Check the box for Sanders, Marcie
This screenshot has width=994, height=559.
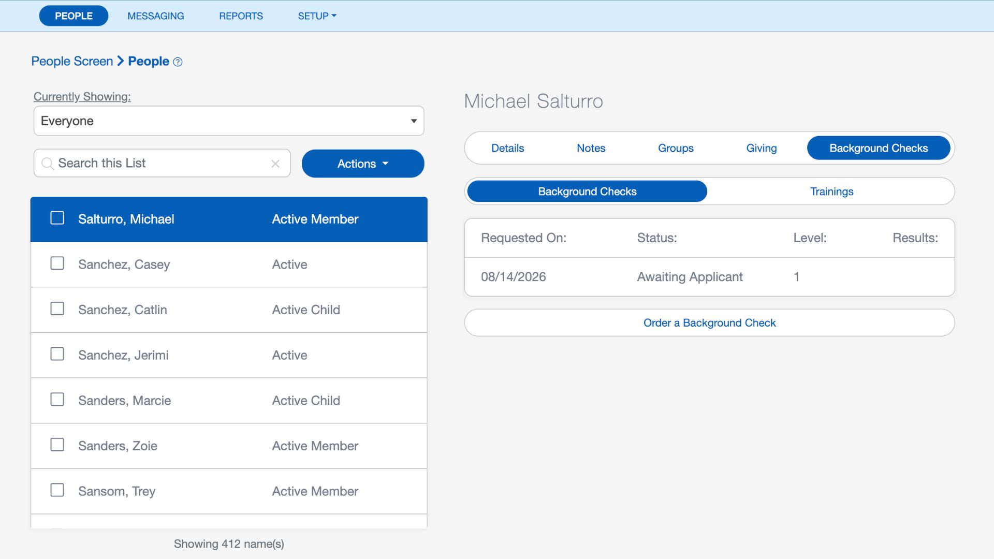57,400
